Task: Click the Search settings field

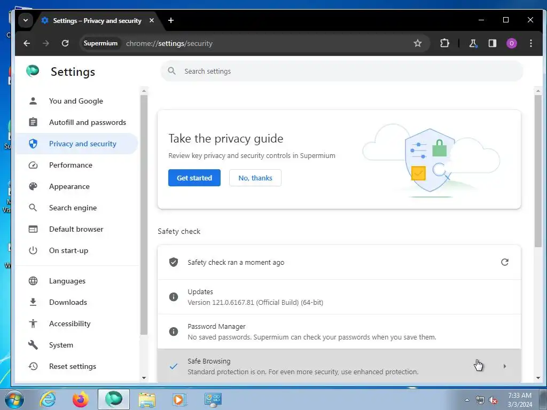Action: [342, 71]
